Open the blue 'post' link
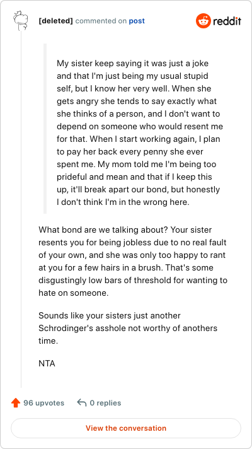The height and width of the screenshot is (449, 252). pyautogui.click(x=137, y=21)
